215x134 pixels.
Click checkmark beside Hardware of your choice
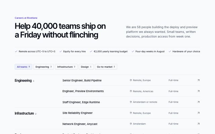click(170, 51)
